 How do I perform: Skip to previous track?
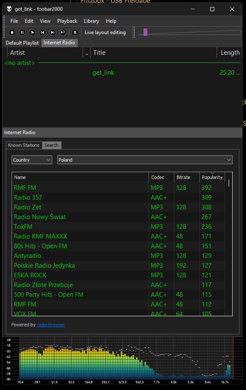pyautogui.click(x=42, y=32)
